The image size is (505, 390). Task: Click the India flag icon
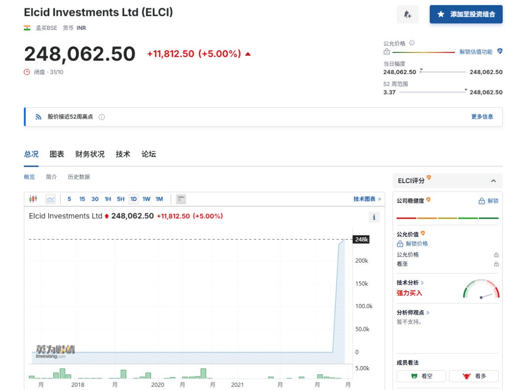(x=27, y=28)
